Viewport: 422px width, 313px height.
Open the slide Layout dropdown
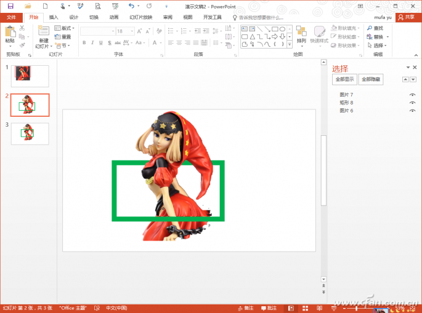65,28
